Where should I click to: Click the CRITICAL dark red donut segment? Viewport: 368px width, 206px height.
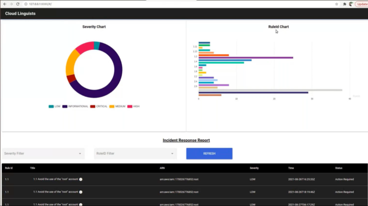[x=71, y=79]
